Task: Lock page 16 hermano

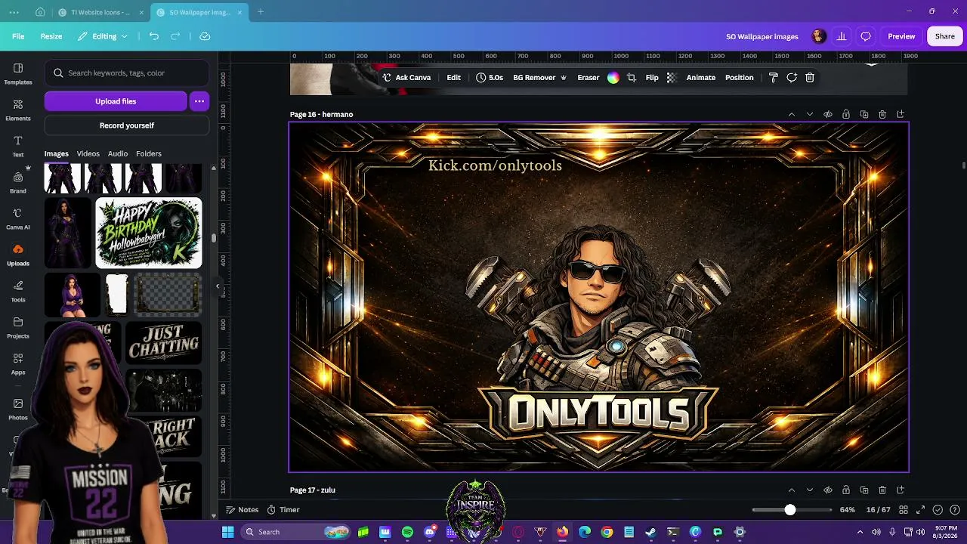Action: (x=846, y=114)
